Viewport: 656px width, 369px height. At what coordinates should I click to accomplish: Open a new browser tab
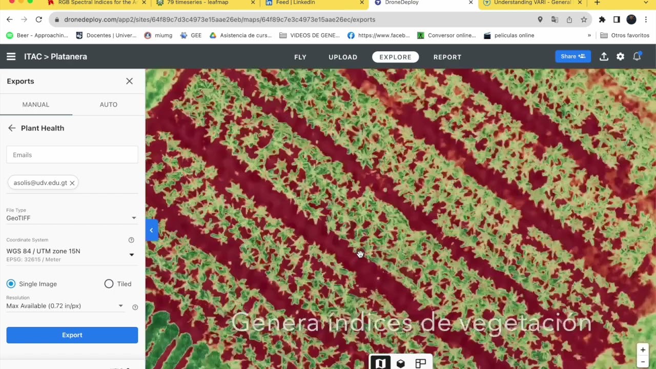point(597,3)
